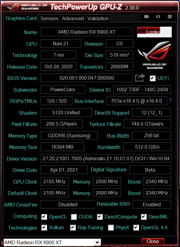This screenshot has height=247, width=180.
Task: Click the Memory value in the Default Clock row
Action: tap(107, 193)
